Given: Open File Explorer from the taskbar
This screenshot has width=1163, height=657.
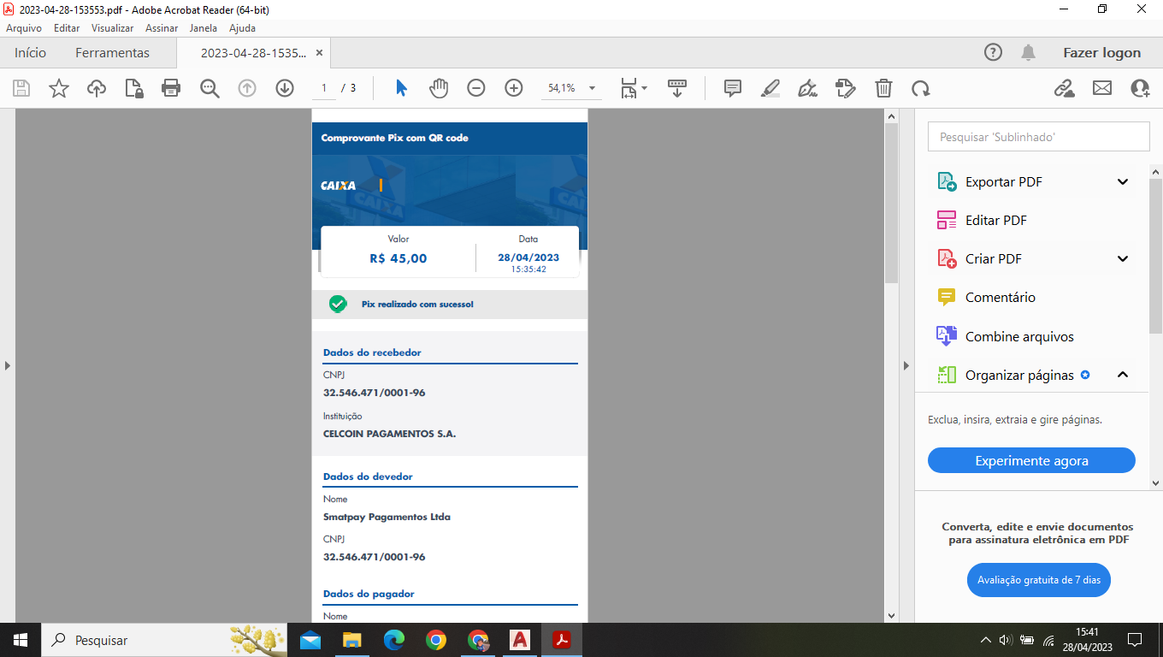Looking at the screenshot, I should click(352, 640).
